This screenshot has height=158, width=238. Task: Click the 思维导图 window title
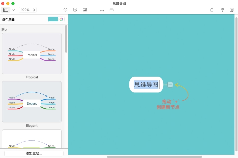[x=119, y=3]
